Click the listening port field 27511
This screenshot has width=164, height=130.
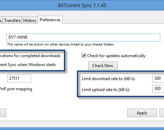tap(19, 78)
